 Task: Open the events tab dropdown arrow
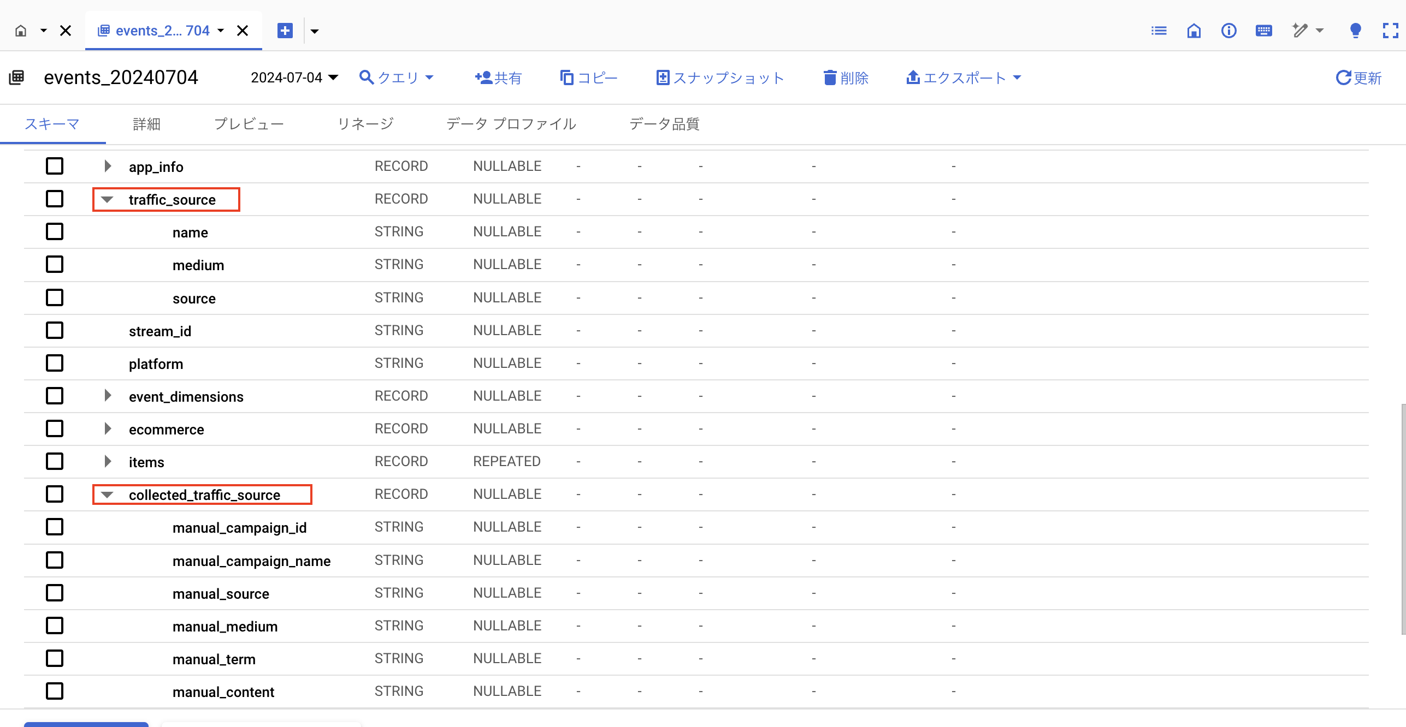[221, 31]
